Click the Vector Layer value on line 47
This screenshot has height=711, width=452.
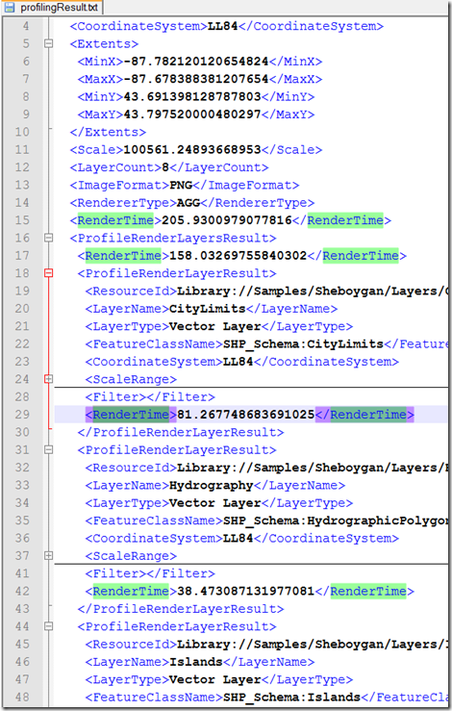click(x=214, y=679)
